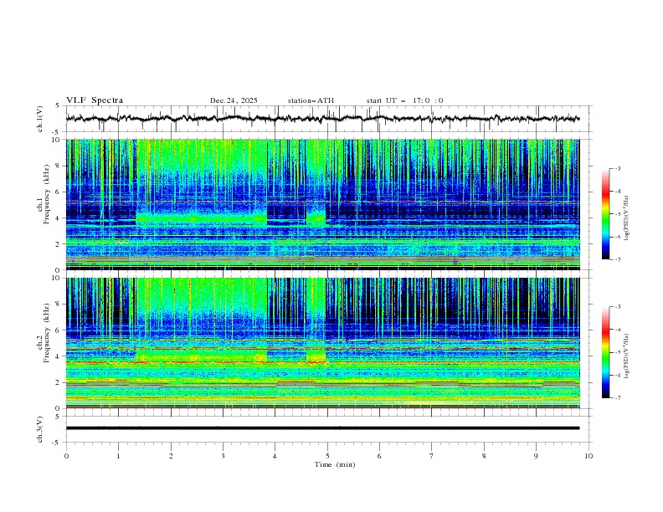Click the "10" kHz tick on ch.2 spectrogram axis

click(x=58, y=278)
